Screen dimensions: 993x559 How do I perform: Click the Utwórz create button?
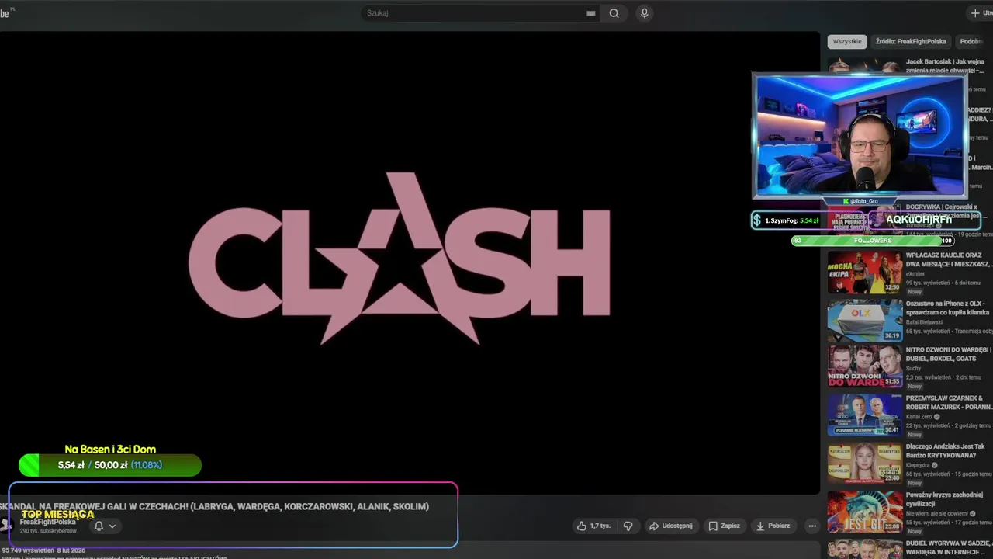pos(981,13)
